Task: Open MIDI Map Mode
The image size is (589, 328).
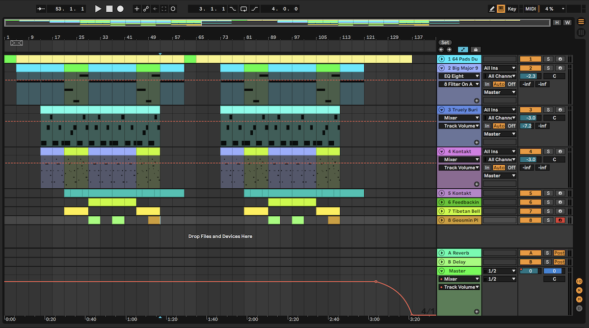Action: 531,9
